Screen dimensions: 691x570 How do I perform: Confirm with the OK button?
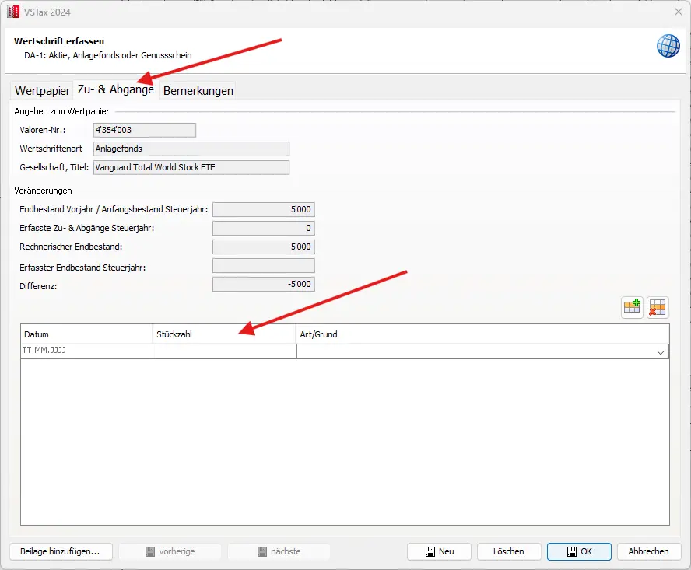pos(579,551)
